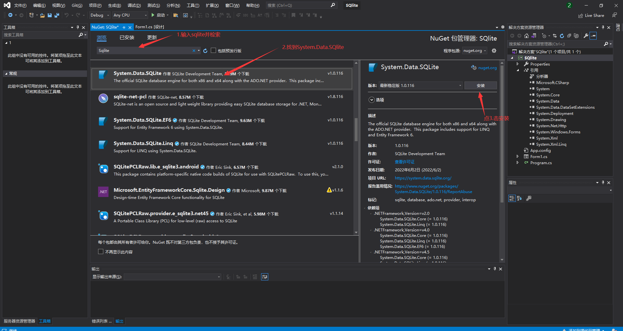Open the report abuse link
The height and width of the screenshot is (331, 623).
click(x=433, y=189)
